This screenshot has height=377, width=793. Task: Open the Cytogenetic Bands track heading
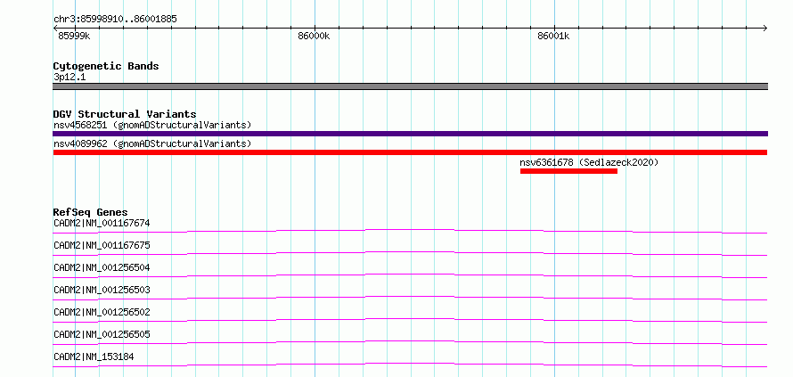coord(106,66)
